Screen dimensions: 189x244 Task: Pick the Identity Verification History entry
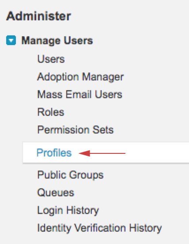tap(99, 228)
